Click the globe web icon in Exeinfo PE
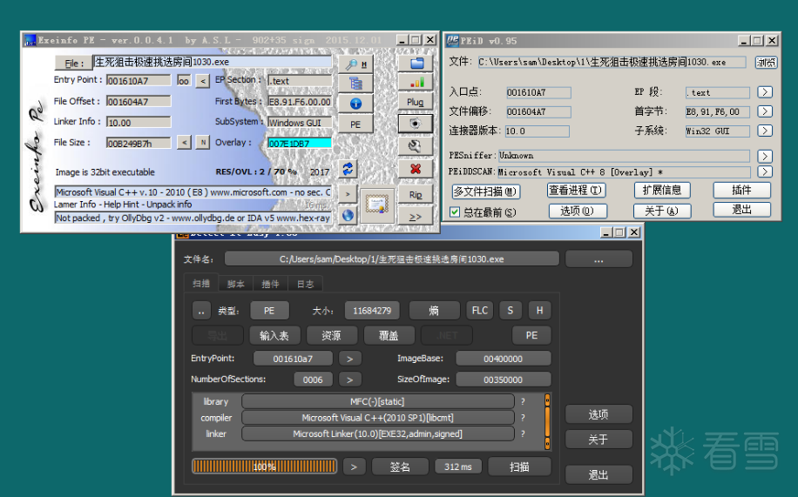Image resolution: width=798 pixels, height=497 pixels. (348, 215)
